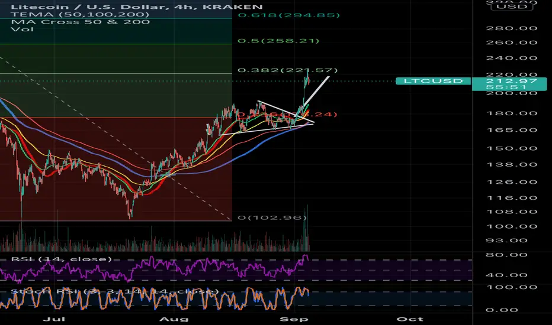Image resolution: width=552 pixels, height=325 pixels.
Task: Click the Aug label on time axis
Action: tap(174, 319)
